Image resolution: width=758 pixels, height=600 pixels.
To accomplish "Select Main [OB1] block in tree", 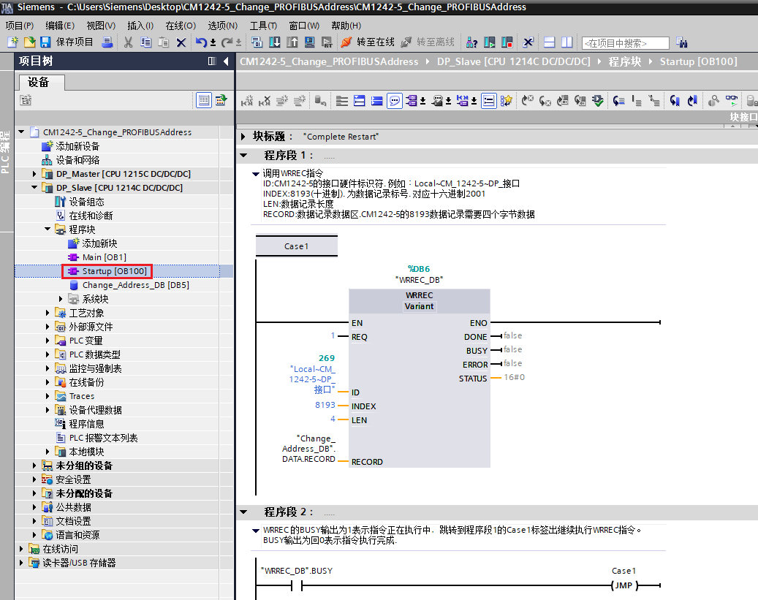I will [104, 257].
